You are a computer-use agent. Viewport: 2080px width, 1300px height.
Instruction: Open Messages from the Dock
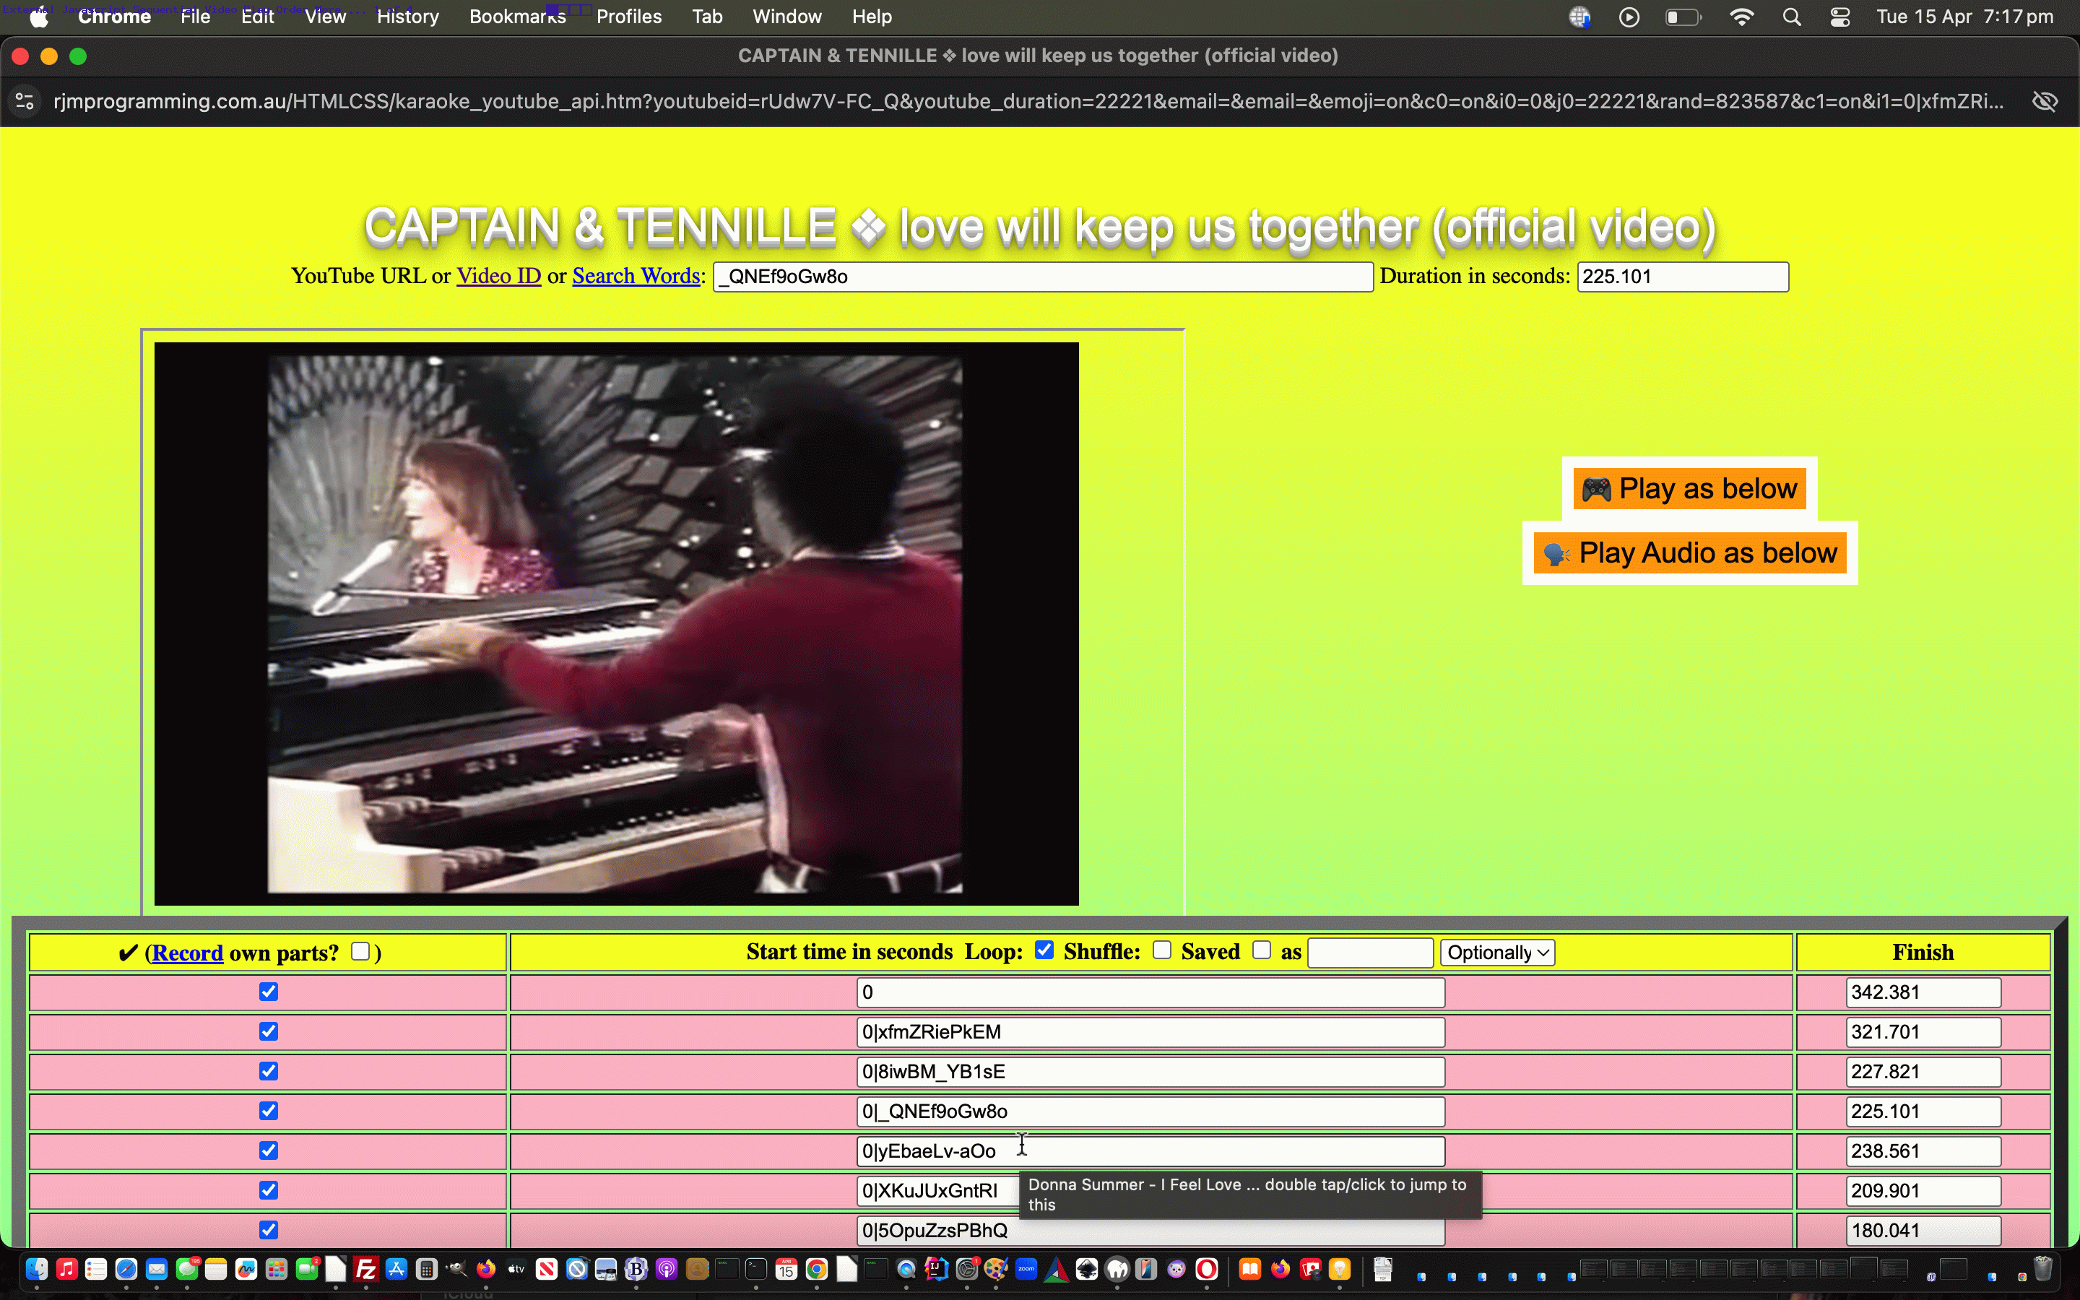pyautogui.click(x=186, y=1269)
